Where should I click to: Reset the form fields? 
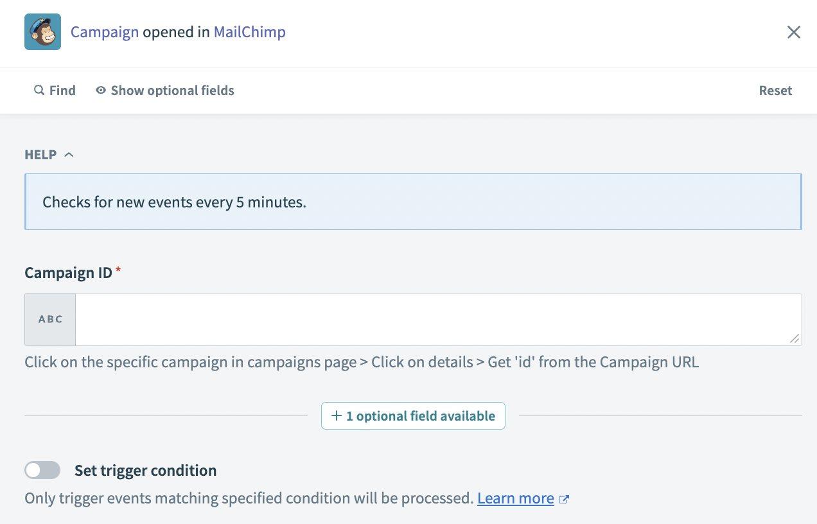775,90
